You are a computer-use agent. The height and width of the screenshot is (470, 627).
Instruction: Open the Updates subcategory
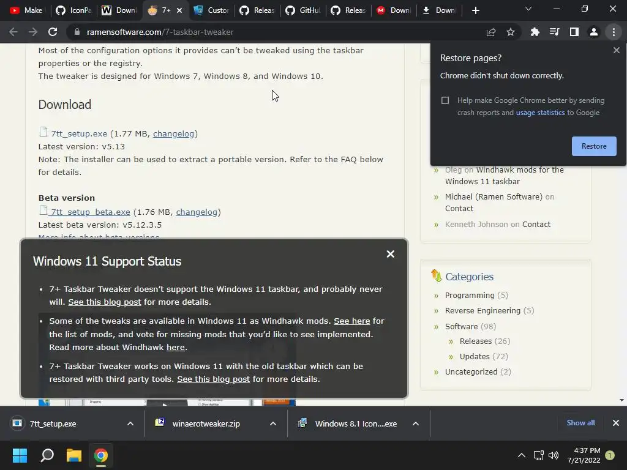coord(475,357)
